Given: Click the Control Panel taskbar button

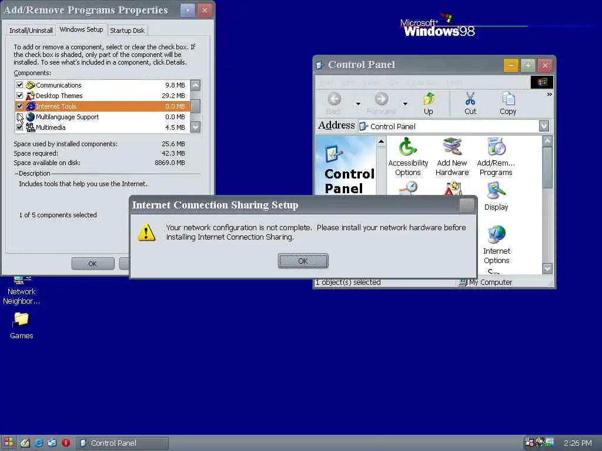Looking at the screenshot, I should click(x=122, y=443).
